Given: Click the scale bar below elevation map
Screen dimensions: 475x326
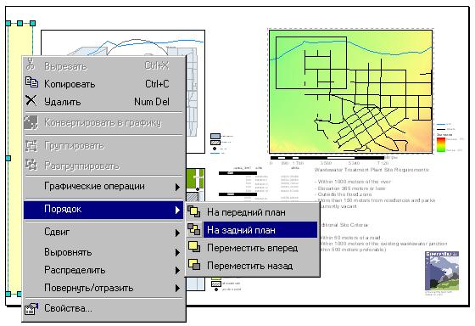Looking at the screenshot, I should (x=327, y=158).
